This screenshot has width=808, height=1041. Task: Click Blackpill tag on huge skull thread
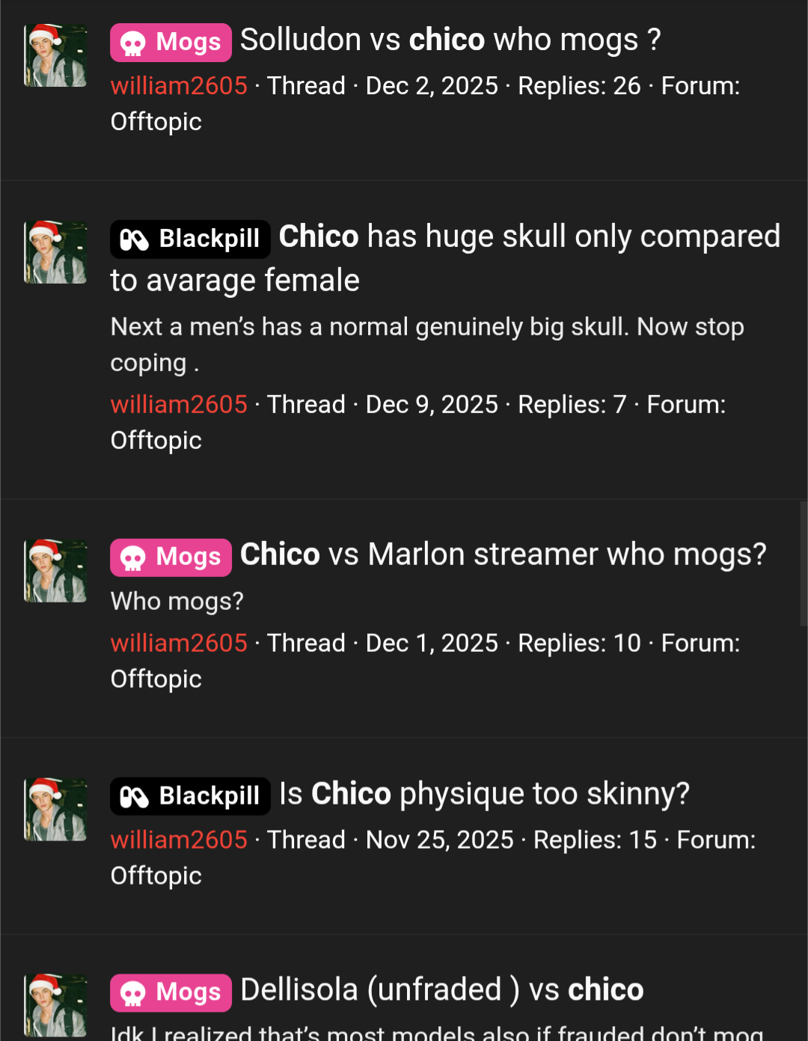(190, 239)
